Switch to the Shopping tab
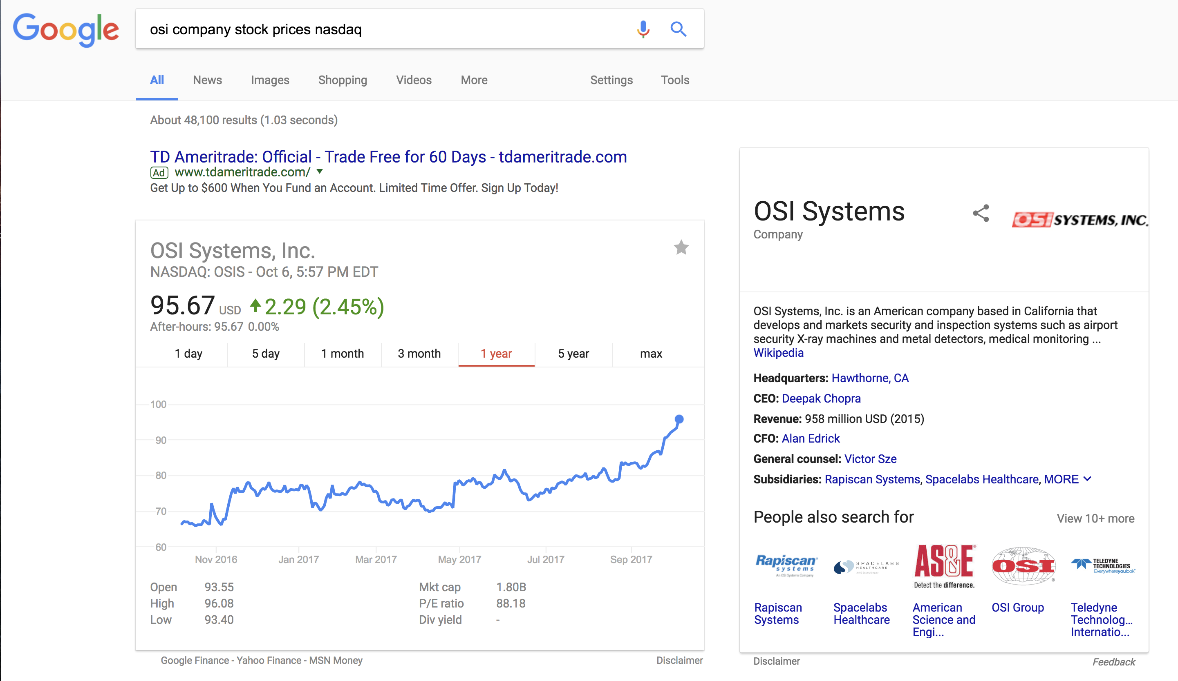 343,80
